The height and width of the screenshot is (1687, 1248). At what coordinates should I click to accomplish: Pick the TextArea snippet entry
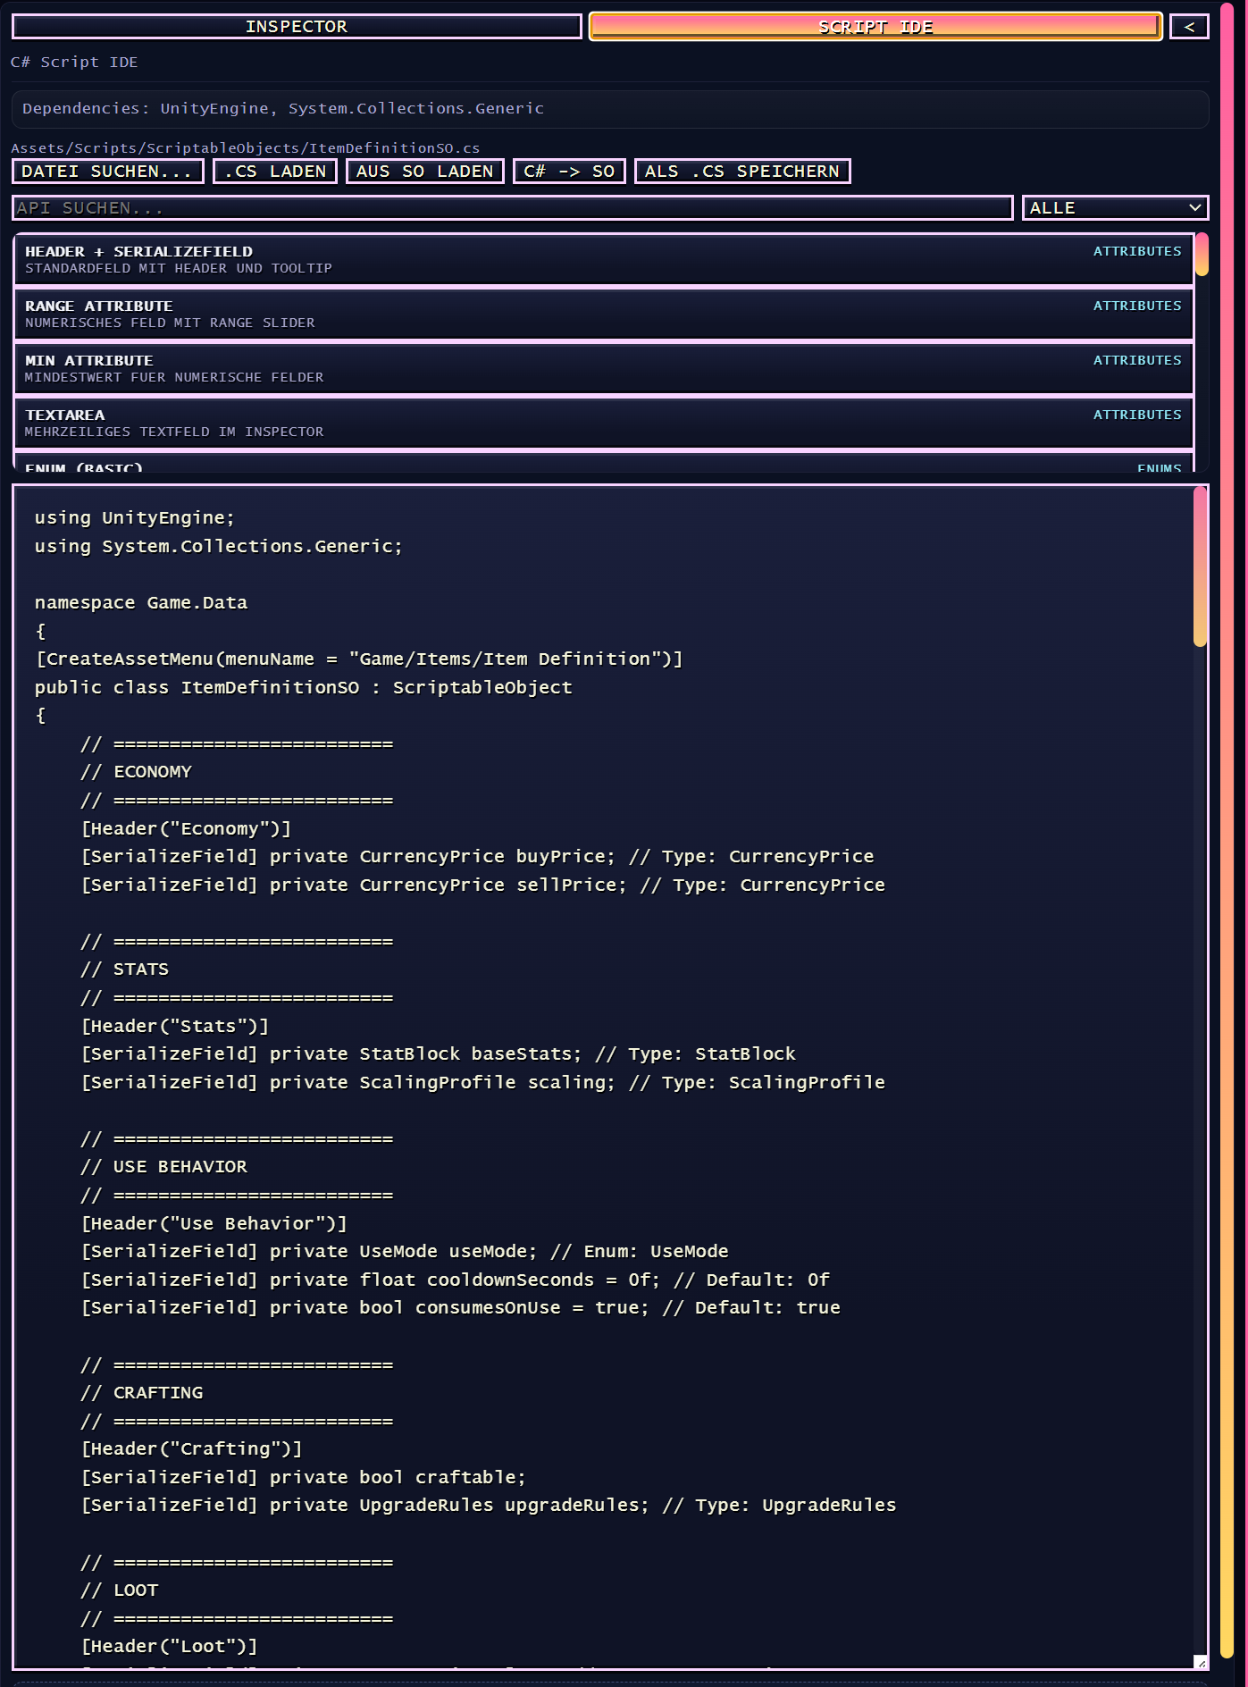pos(604,424)
